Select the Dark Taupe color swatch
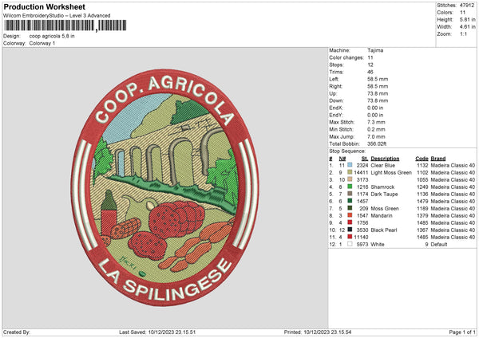Screen dimensions: 479x338 pos(350,194)
